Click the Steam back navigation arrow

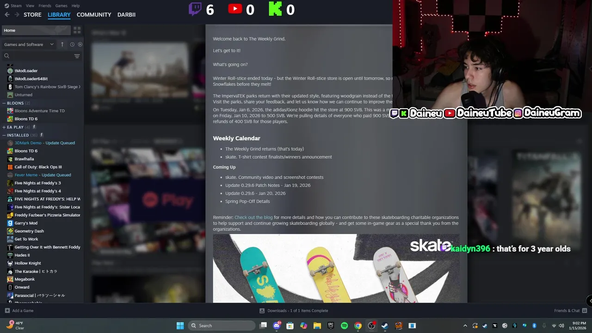click(7, 15)
